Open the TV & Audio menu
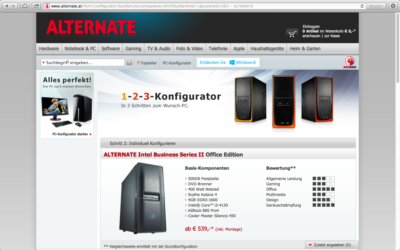Viewport: 400px width, 250px height. [x=159, y=49]
